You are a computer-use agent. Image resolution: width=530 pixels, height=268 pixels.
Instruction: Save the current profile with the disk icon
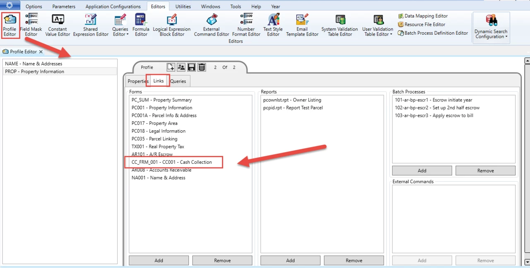point(191,67)
